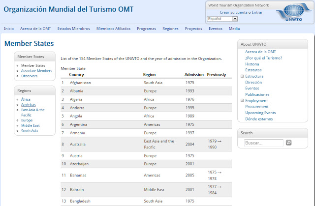Click the search magnifier button
The width and height of the screenshot is (315, 206).
point(289,143)
